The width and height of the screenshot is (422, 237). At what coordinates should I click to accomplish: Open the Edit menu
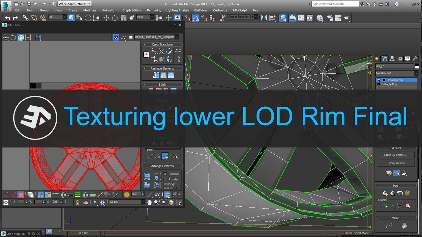click(x=18, y=10)
